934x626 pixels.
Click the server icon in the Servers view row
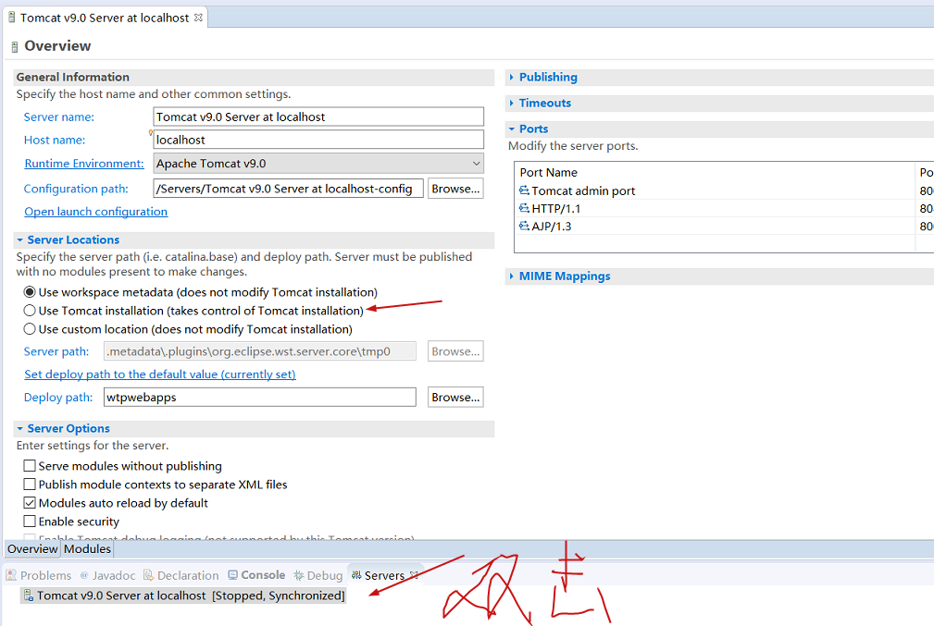coord(28,595)
